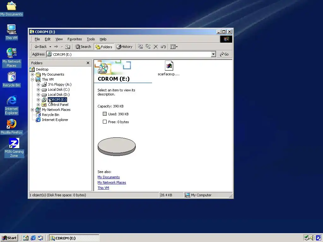
Task: Select Internet Explorer desktop icon
Action: click(12, 105)
